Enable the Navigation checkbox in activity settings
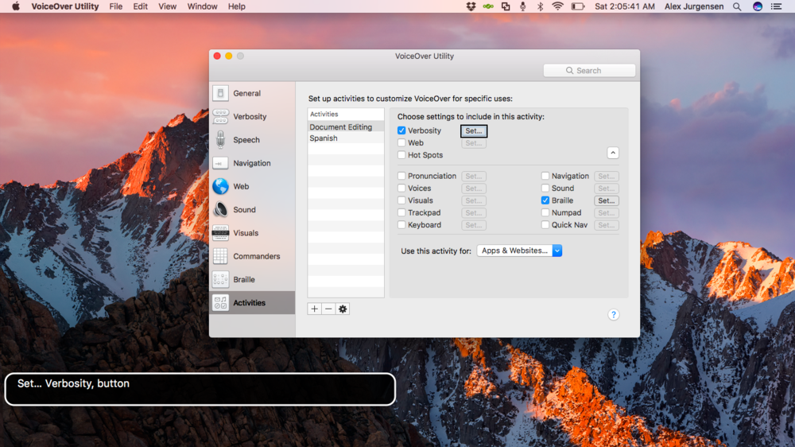This screenshot has height=447, width=795. (545, 176)
